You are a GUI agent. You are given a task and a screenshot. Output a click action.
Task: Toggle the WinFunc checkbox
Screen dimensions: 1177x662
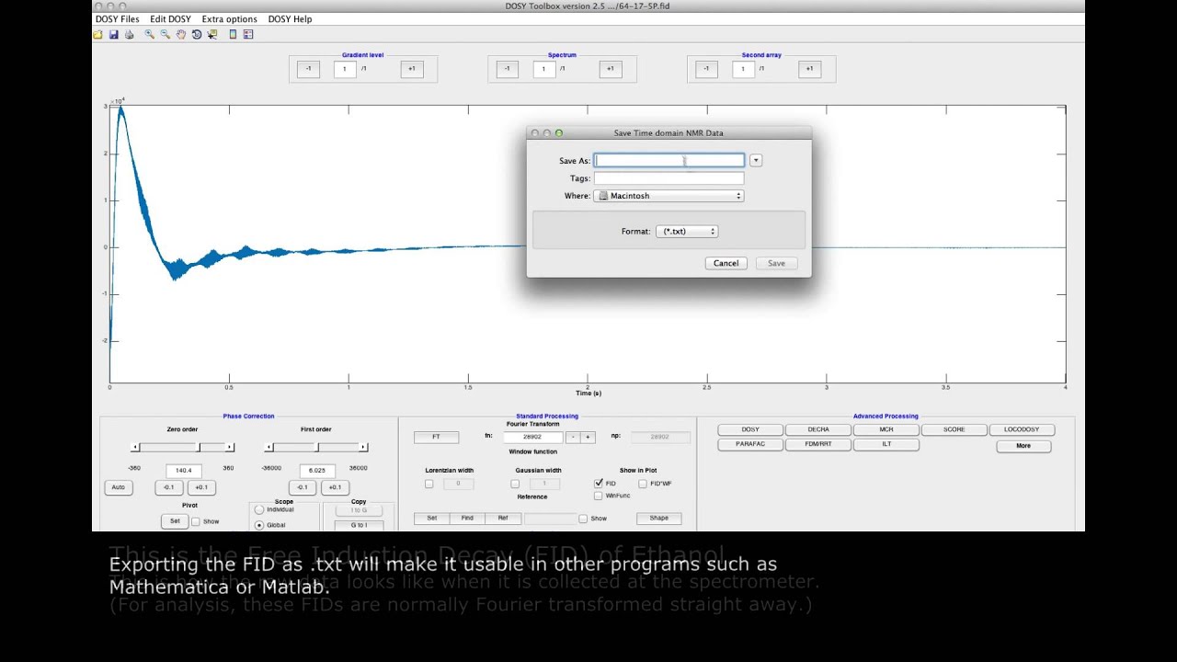[599, 496]
